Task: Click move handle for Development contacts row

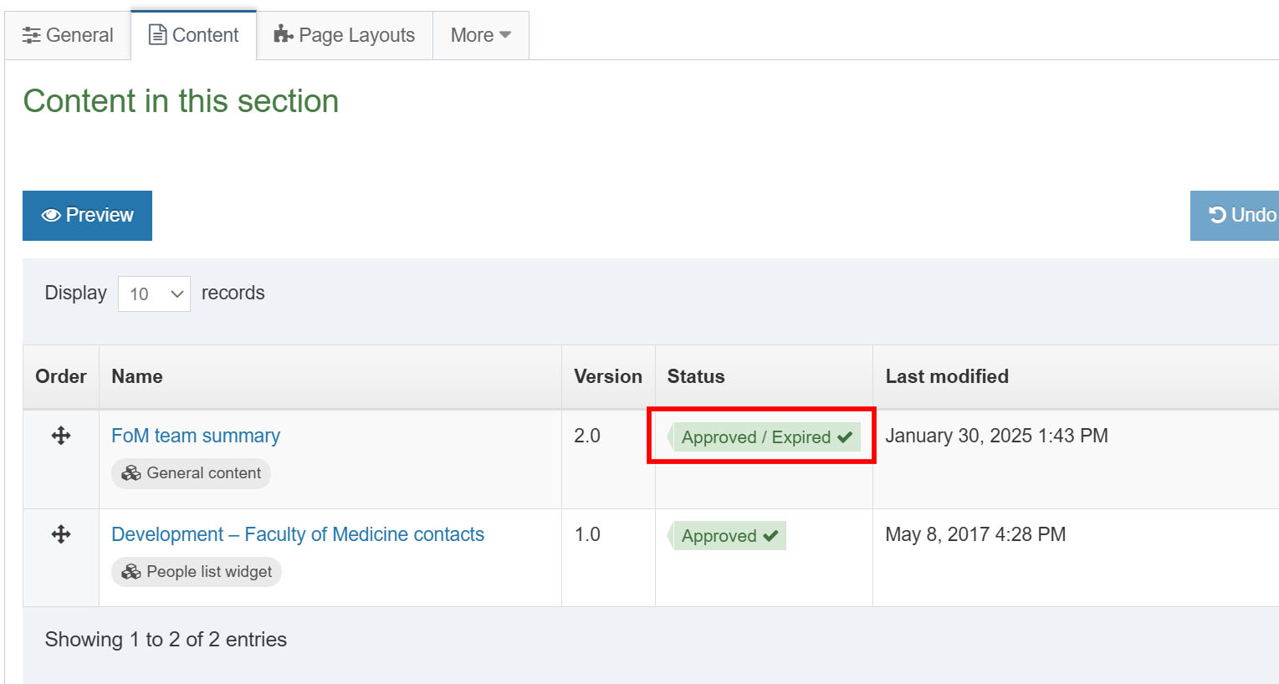Action: click(x=61, y=534)
